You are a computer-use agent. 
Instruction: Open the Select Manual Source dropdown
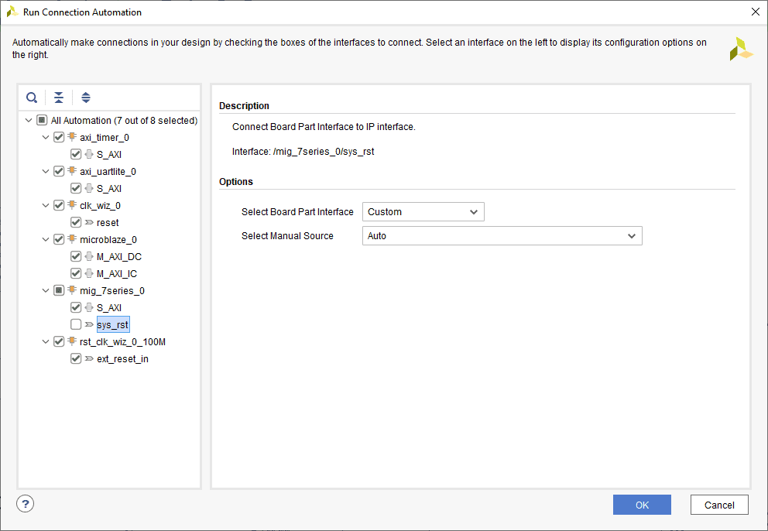click(x=502, y=236)
